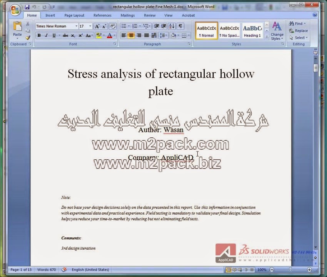
Task: Click Words: 670 word count
Action: pos(47,269)
